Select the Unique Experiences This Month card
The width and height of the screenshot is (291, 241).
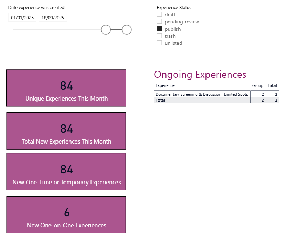66,88
